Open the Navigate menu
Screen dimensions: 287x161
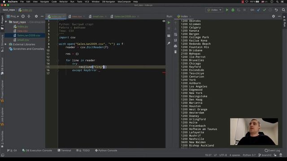tap(44, 2)
